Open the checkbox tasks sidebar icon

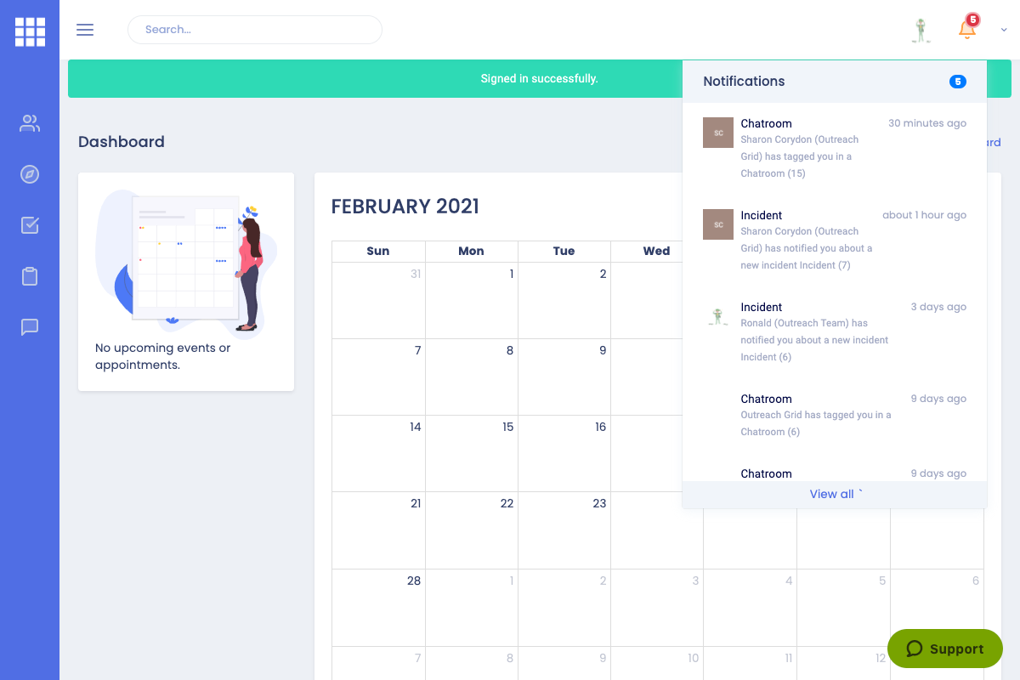(x=30, y=225)
